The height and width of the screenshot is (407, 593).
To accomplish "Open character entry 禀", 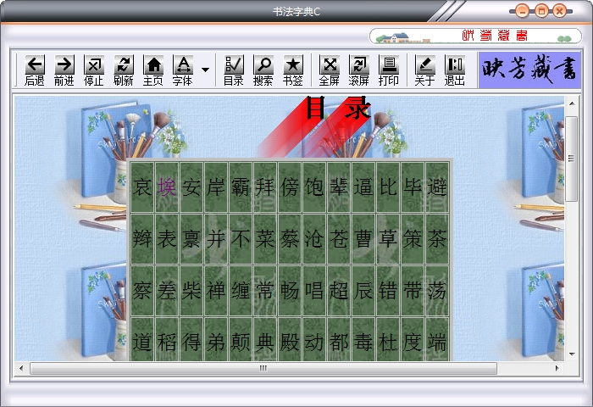I will pyautogui.click(x=191, y=239).
